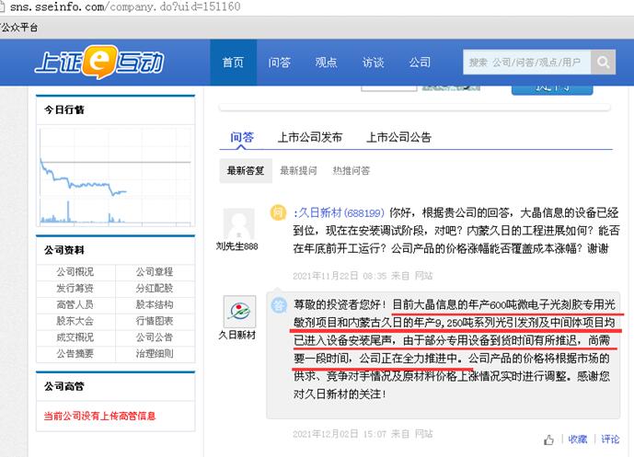Click the 当前公司没有上传高管信息 notice

click(100, 417)
